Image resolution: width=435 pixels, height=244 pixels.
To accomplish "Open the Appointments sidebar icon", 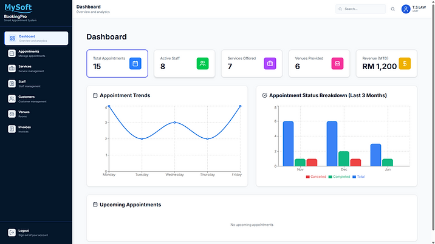I will click(x=12, y=53).
